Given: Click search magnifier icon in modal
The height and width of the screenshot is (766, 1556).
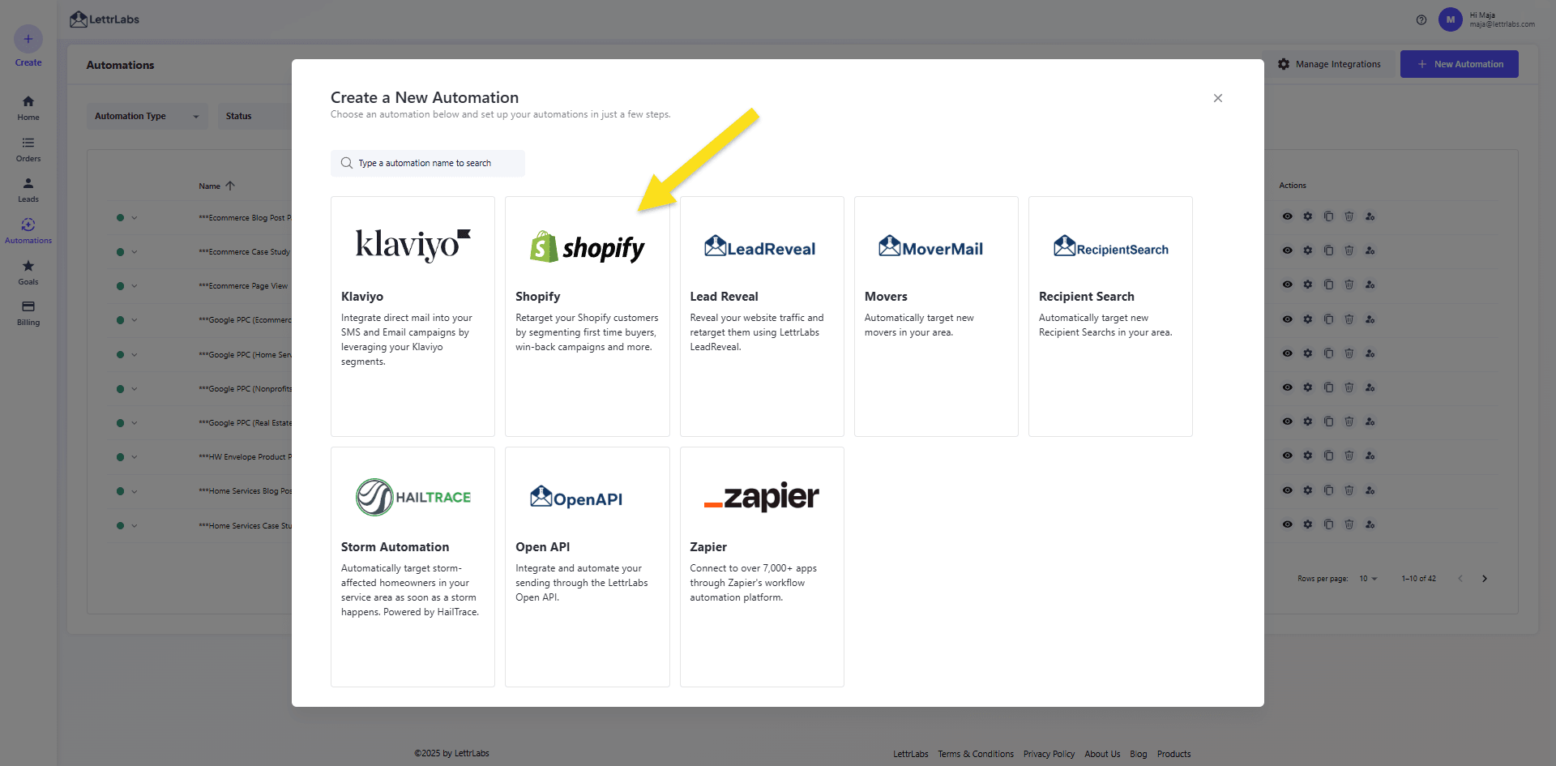Looking at the screenshot, I should [347, 163].
